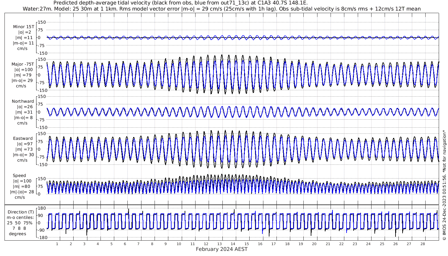The image size is (448, 256).
Task: Select the 'Minor 15T' panel label
Action: pyautogui.click(x=24, y=27)
